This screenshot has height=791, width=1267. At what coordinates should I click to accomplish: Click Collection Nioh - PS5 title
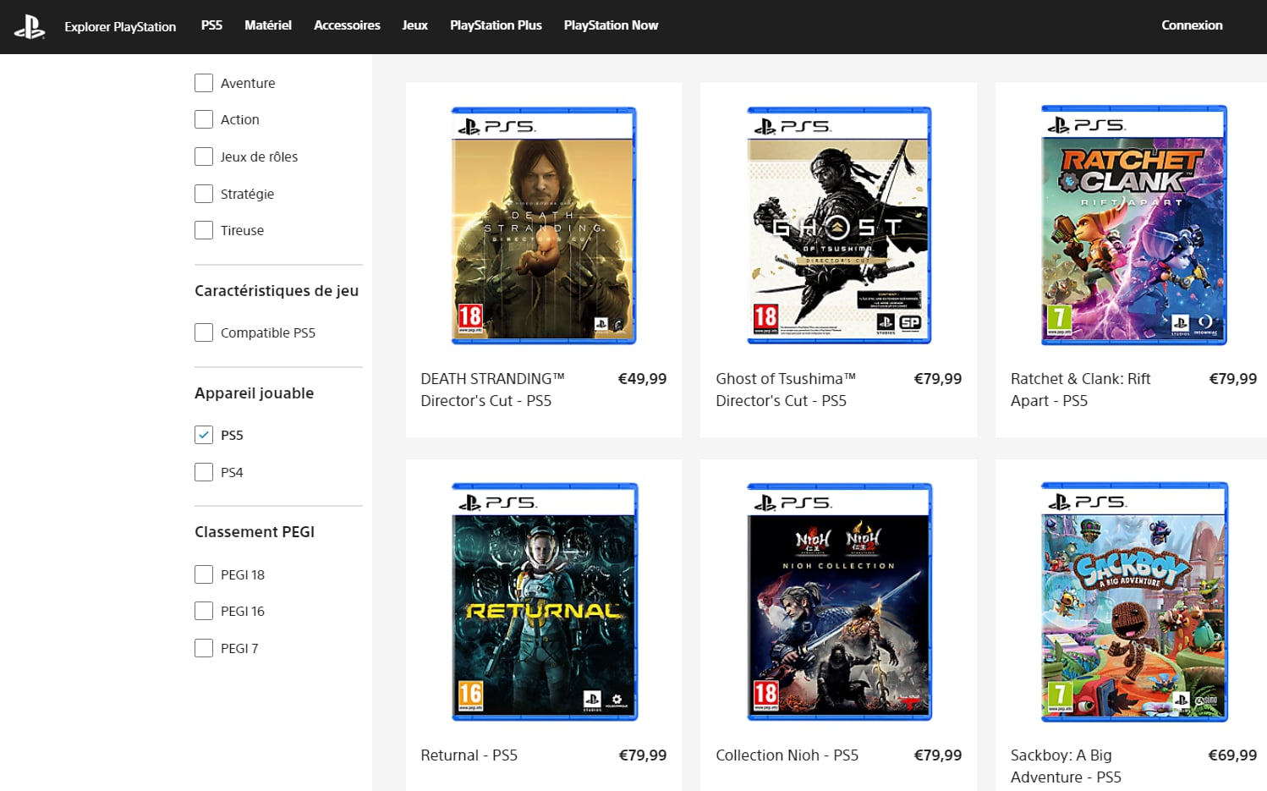[787, 755]
